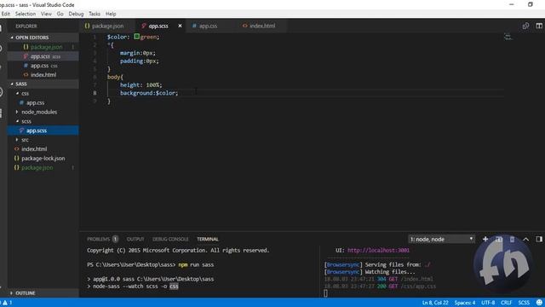Split the terminal panel
Image resolution: width=545 pixels, height=307 pixels.
pos(499,239)
